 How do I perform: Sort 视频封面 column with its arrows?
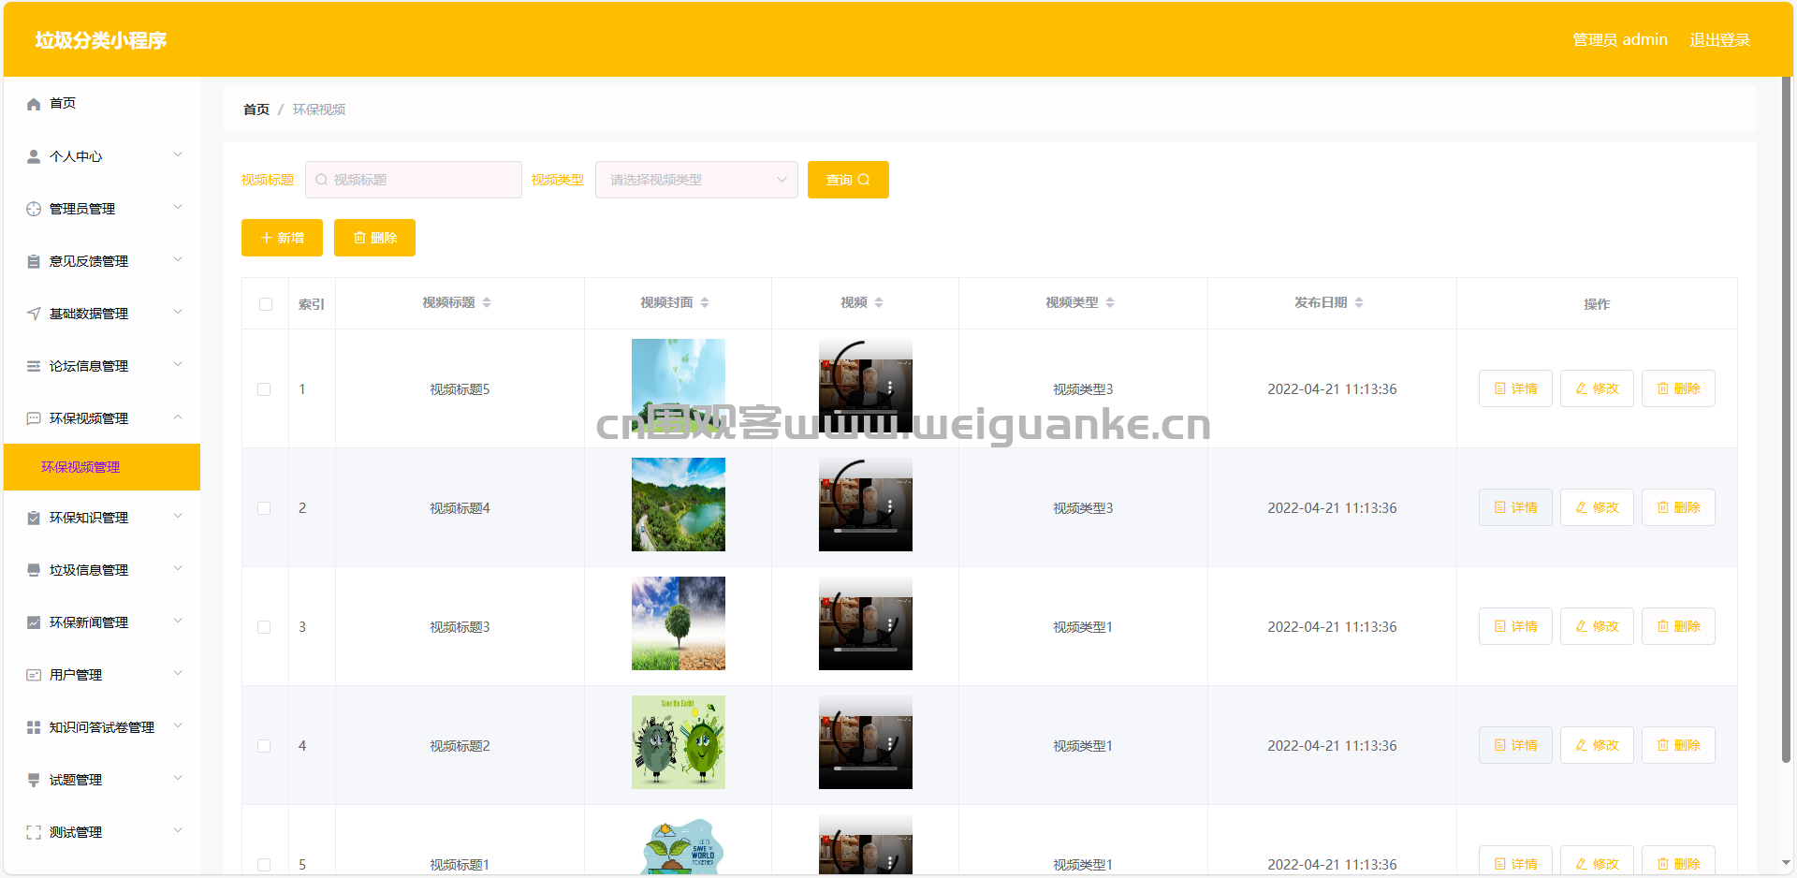click(705, 302)
